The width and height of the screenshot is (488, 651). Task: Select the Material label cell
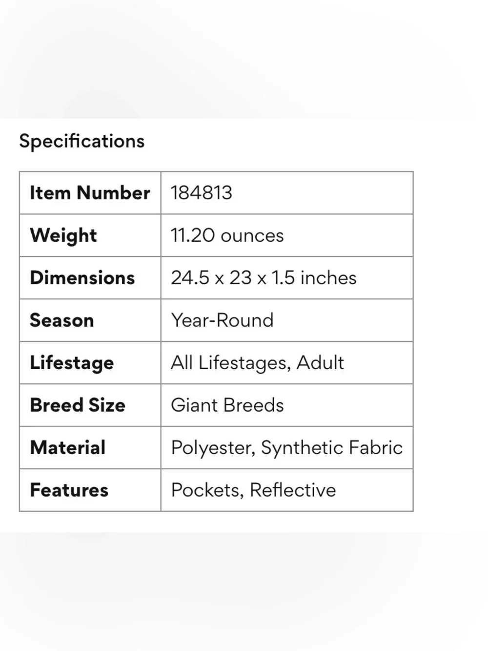coord(90,448)
